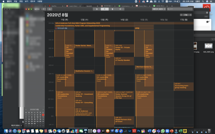Open Lightroom in the dock
The height and width of the screenshot is (134, 215).
(x=130, y=131)
